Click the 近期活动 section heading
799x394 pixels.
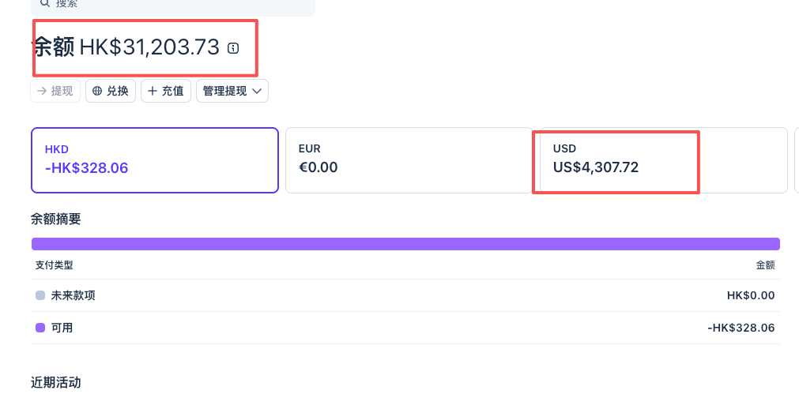(x=55, y=383)
